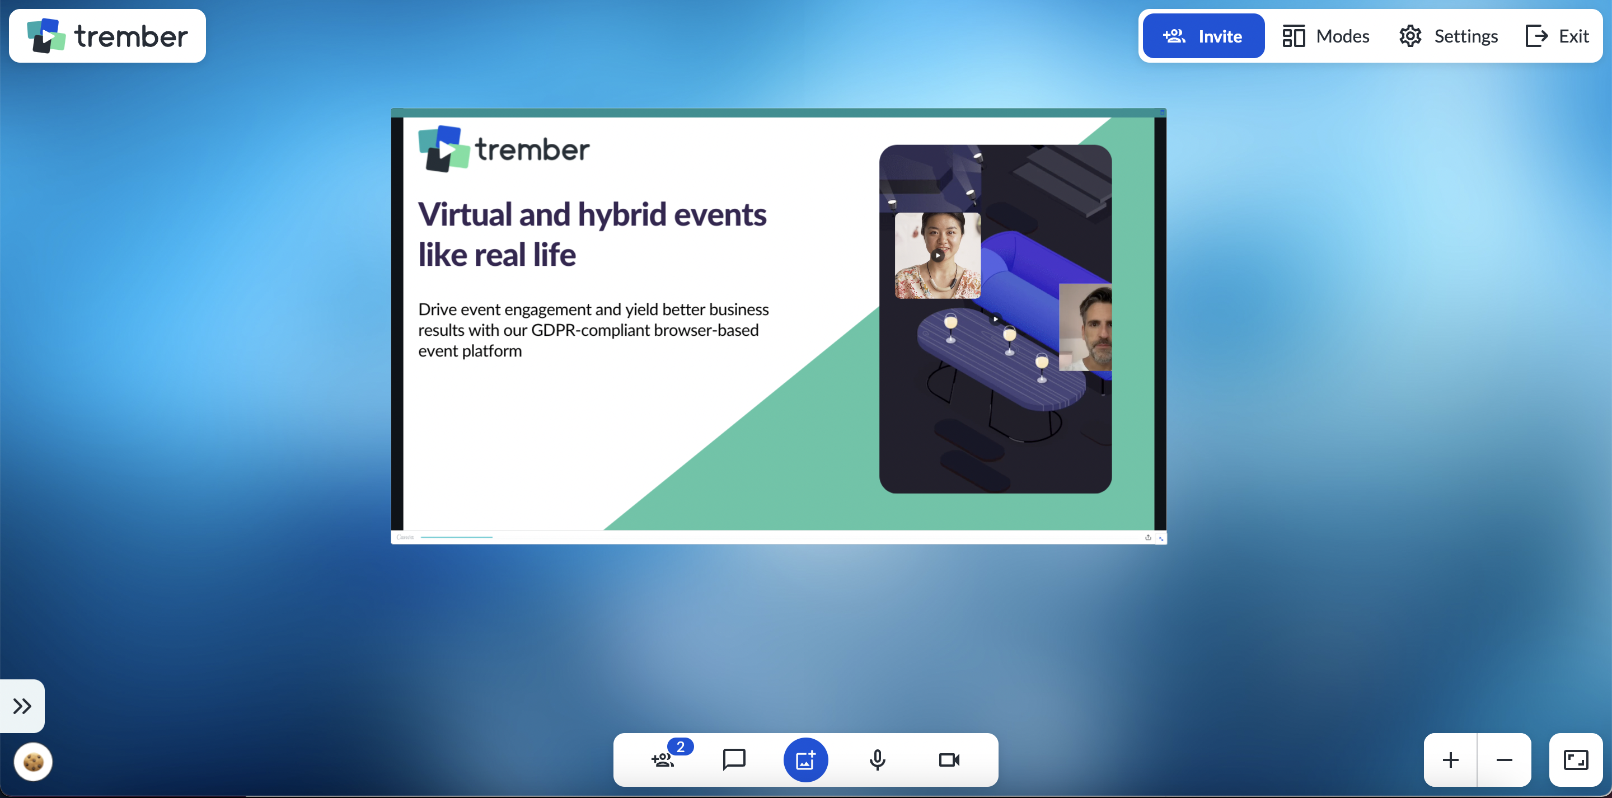Image resolution: width=1612 pixels, height=798 pixels.
Task: Delete the embedded content via trash icon
Action: pyautogui.click(x=1163, y=112)
